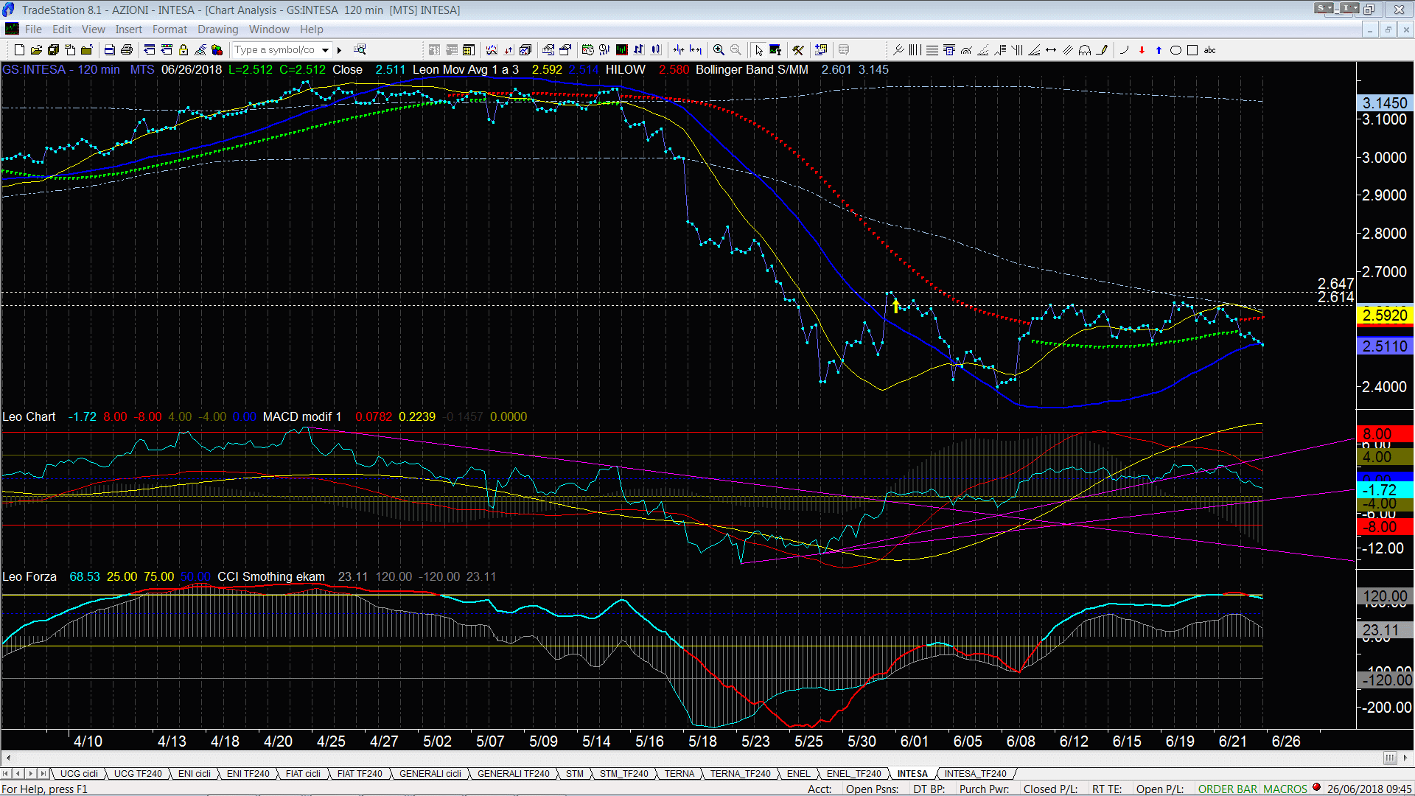Click the 2.5920 yellow price label

coord(1385,315)
